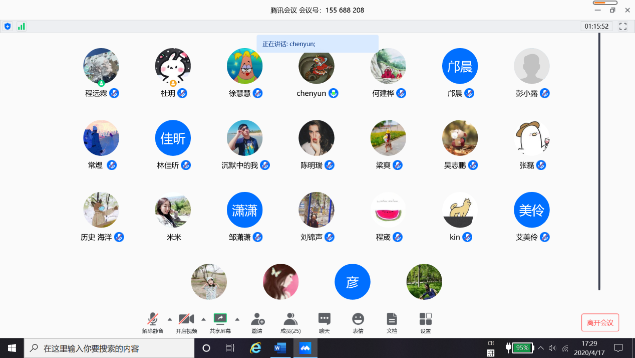The width and height of the screenshot is (635, 358).
Task: Open the Settings (设置) icon
Action: point(425,322)
